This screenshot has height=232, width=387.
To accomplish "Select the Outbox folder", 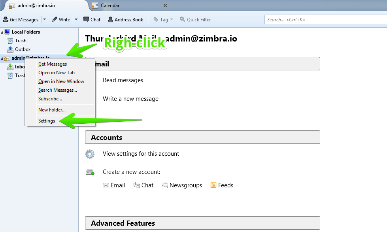I will [23, 49].
